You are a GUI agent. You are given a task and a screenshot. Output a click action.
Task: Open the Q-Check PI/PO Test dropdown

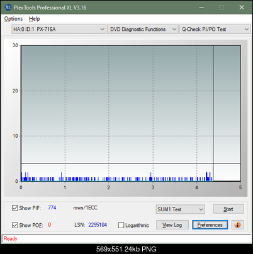pos(215,30)
